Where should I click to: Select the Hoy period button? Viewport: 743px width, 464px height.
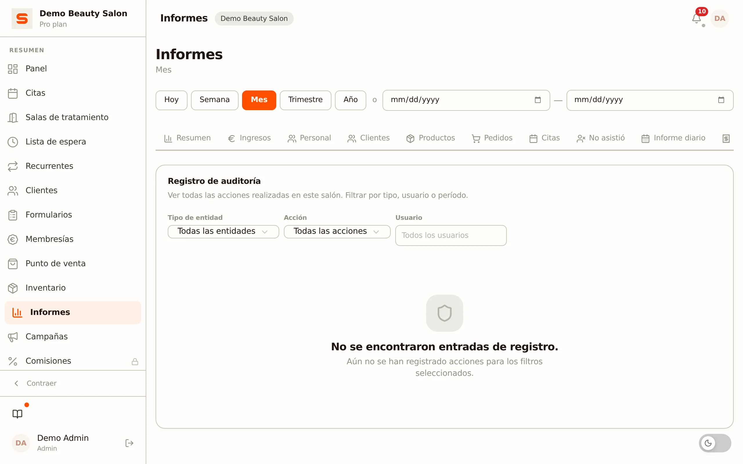(171, 100)
